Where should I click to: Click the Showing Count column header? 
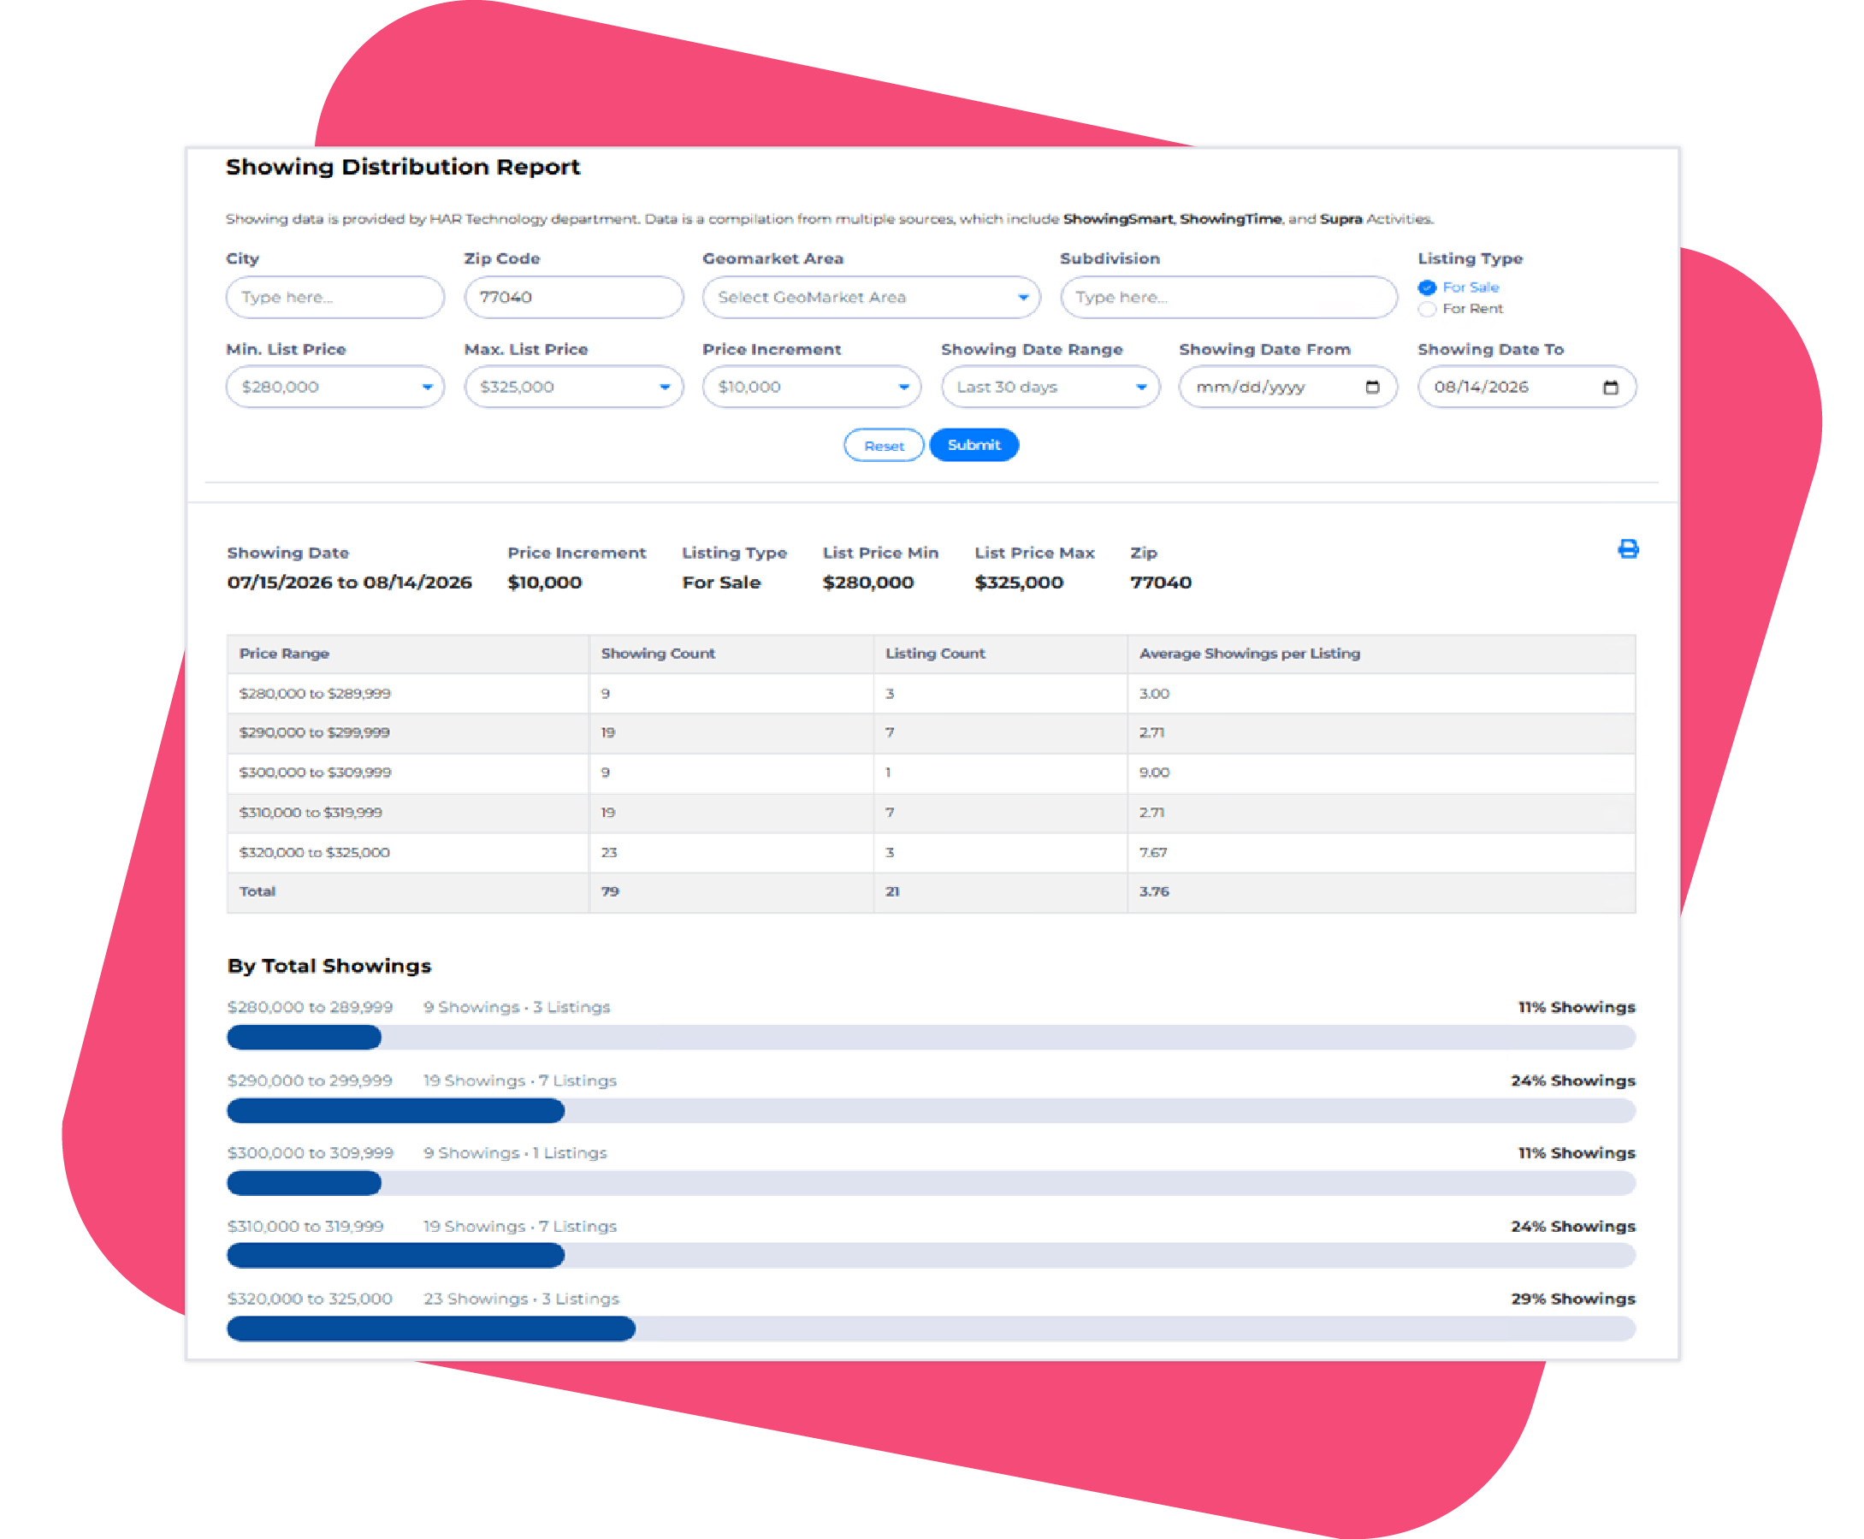[x=658, y=654]
